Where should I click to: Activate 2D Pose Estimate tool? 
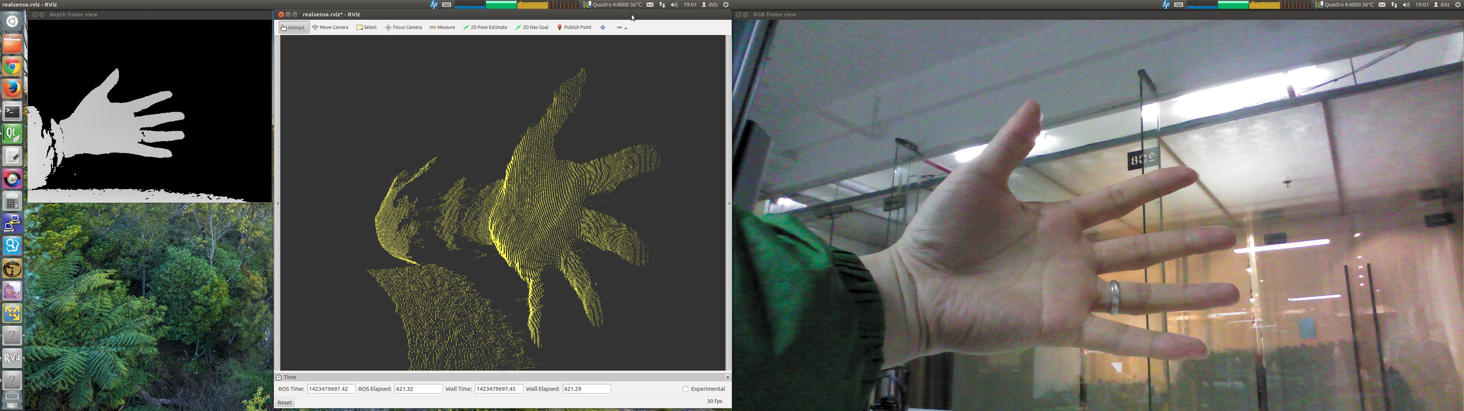(485, 27)
